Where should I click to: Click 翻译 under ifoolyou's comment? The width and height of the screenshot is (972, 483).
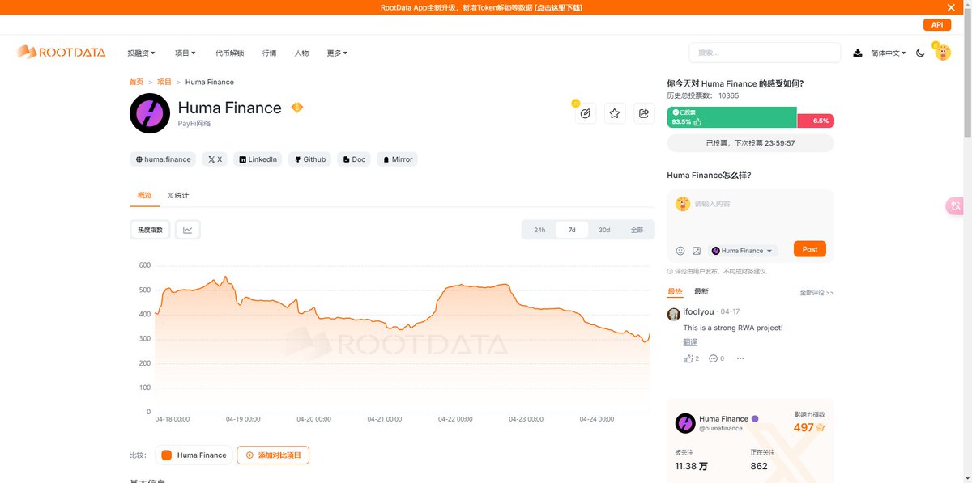tap(690, 342)
